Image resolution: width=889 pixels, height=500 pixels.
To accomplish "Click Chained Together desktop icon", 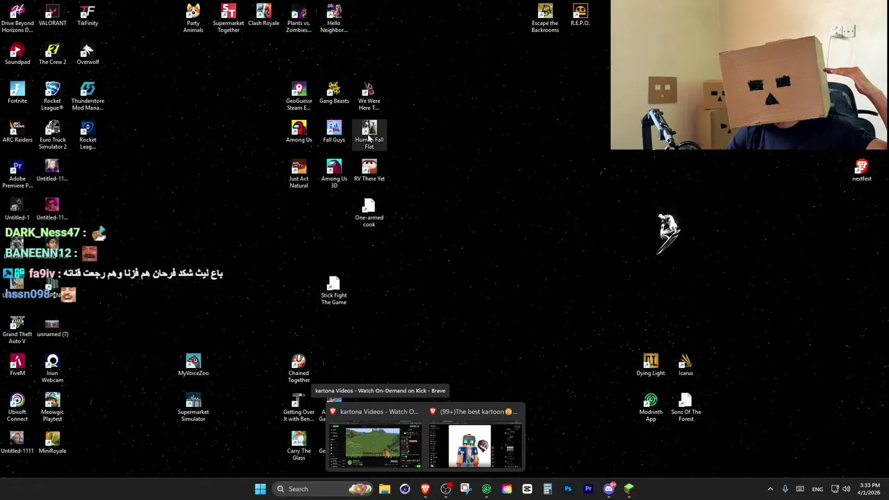I will [x=299, y=369].
